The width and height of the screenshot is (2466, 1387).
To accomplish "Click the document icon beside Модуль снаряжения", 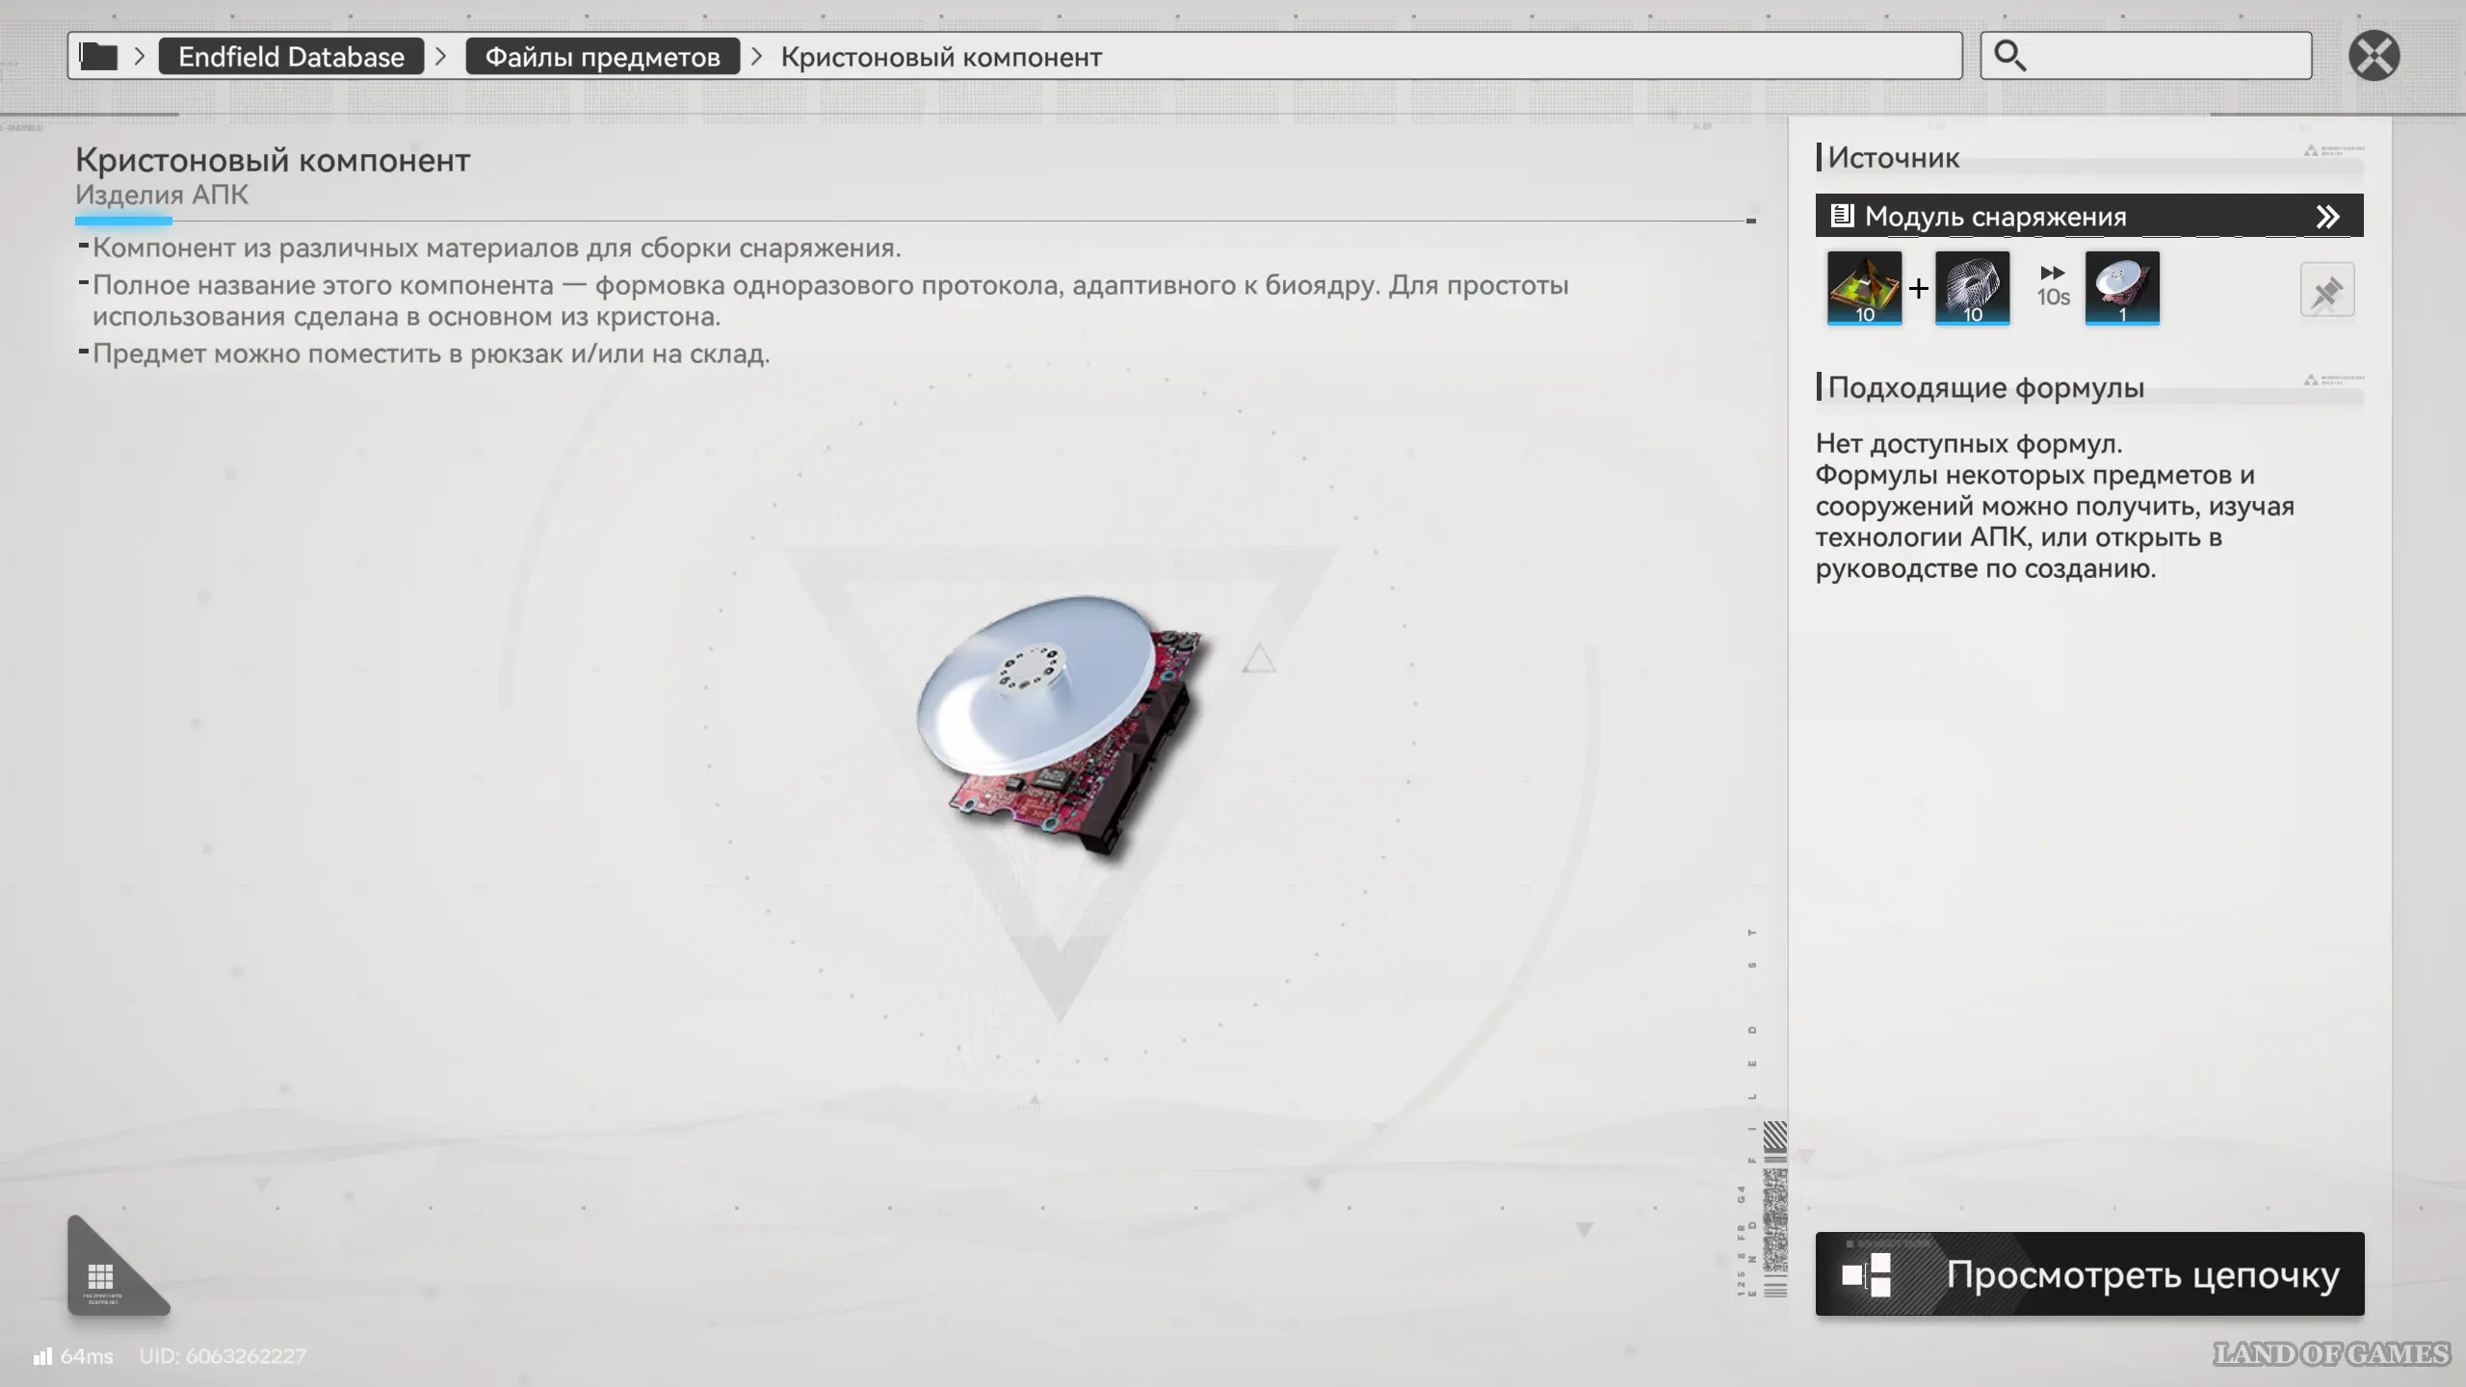I will 1842,216.
